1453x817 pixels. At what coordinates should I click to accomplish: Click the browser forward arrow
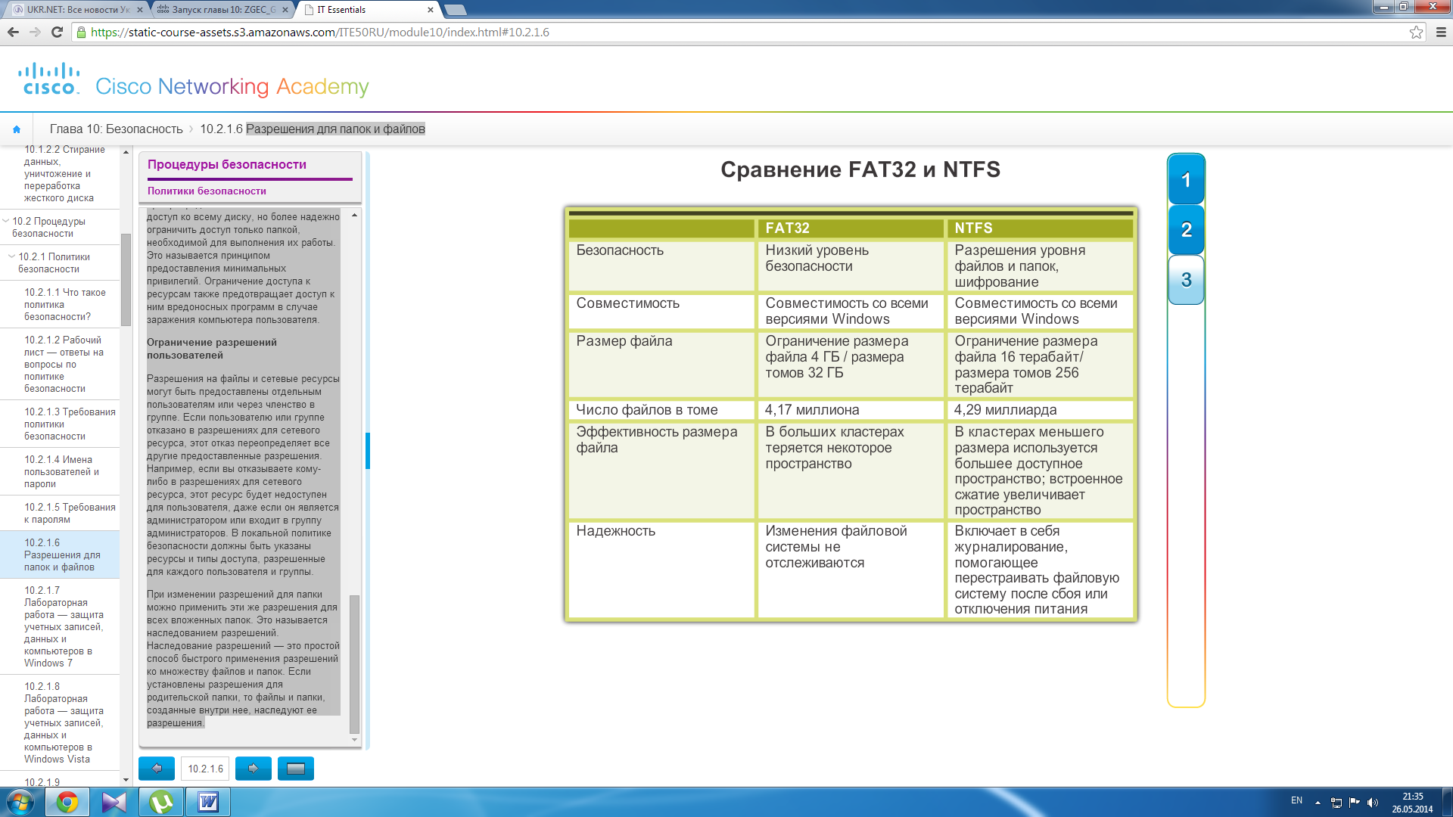(x=35, y=32)
